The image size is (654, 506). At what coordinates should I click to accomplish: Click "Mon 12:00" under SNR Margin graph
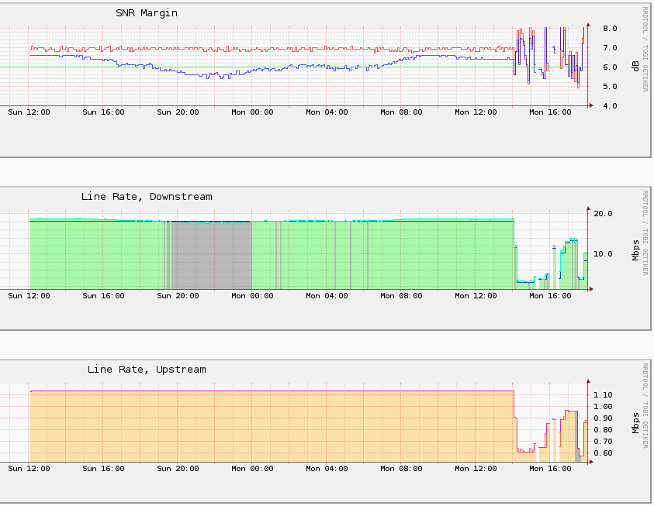476,112
